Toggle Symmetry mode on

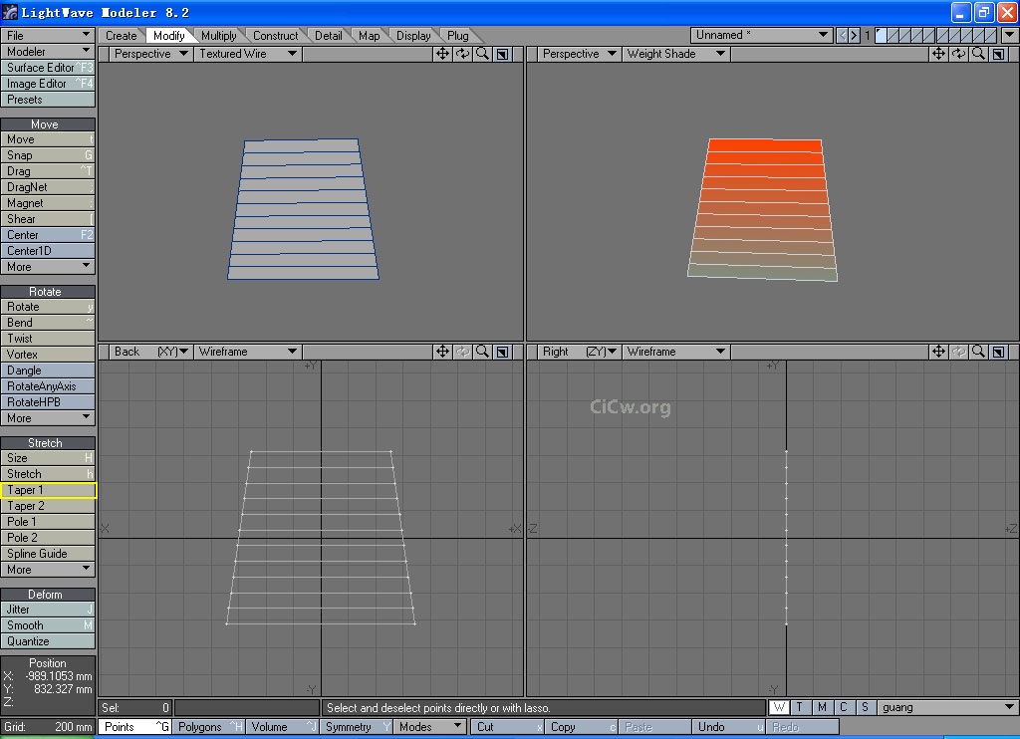357,727
